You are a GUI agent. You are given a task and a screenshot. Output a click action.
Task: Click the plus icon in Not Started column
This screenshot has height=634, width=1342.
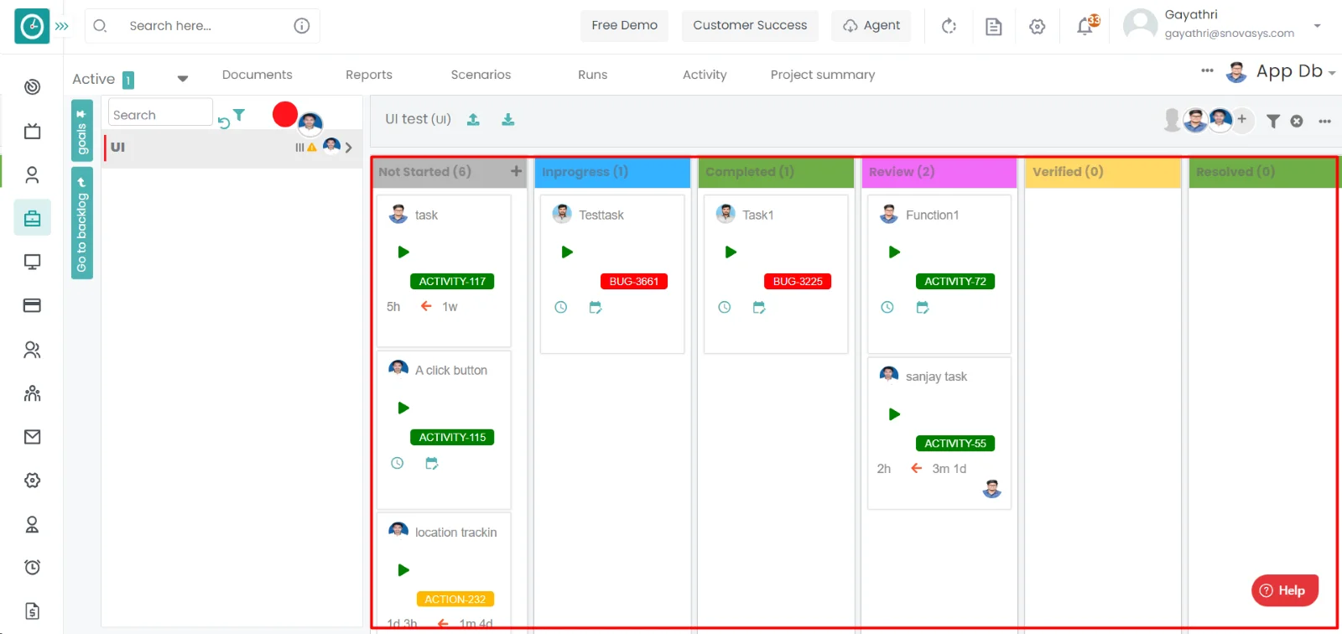pyautogui.click(x=516, y=171)
